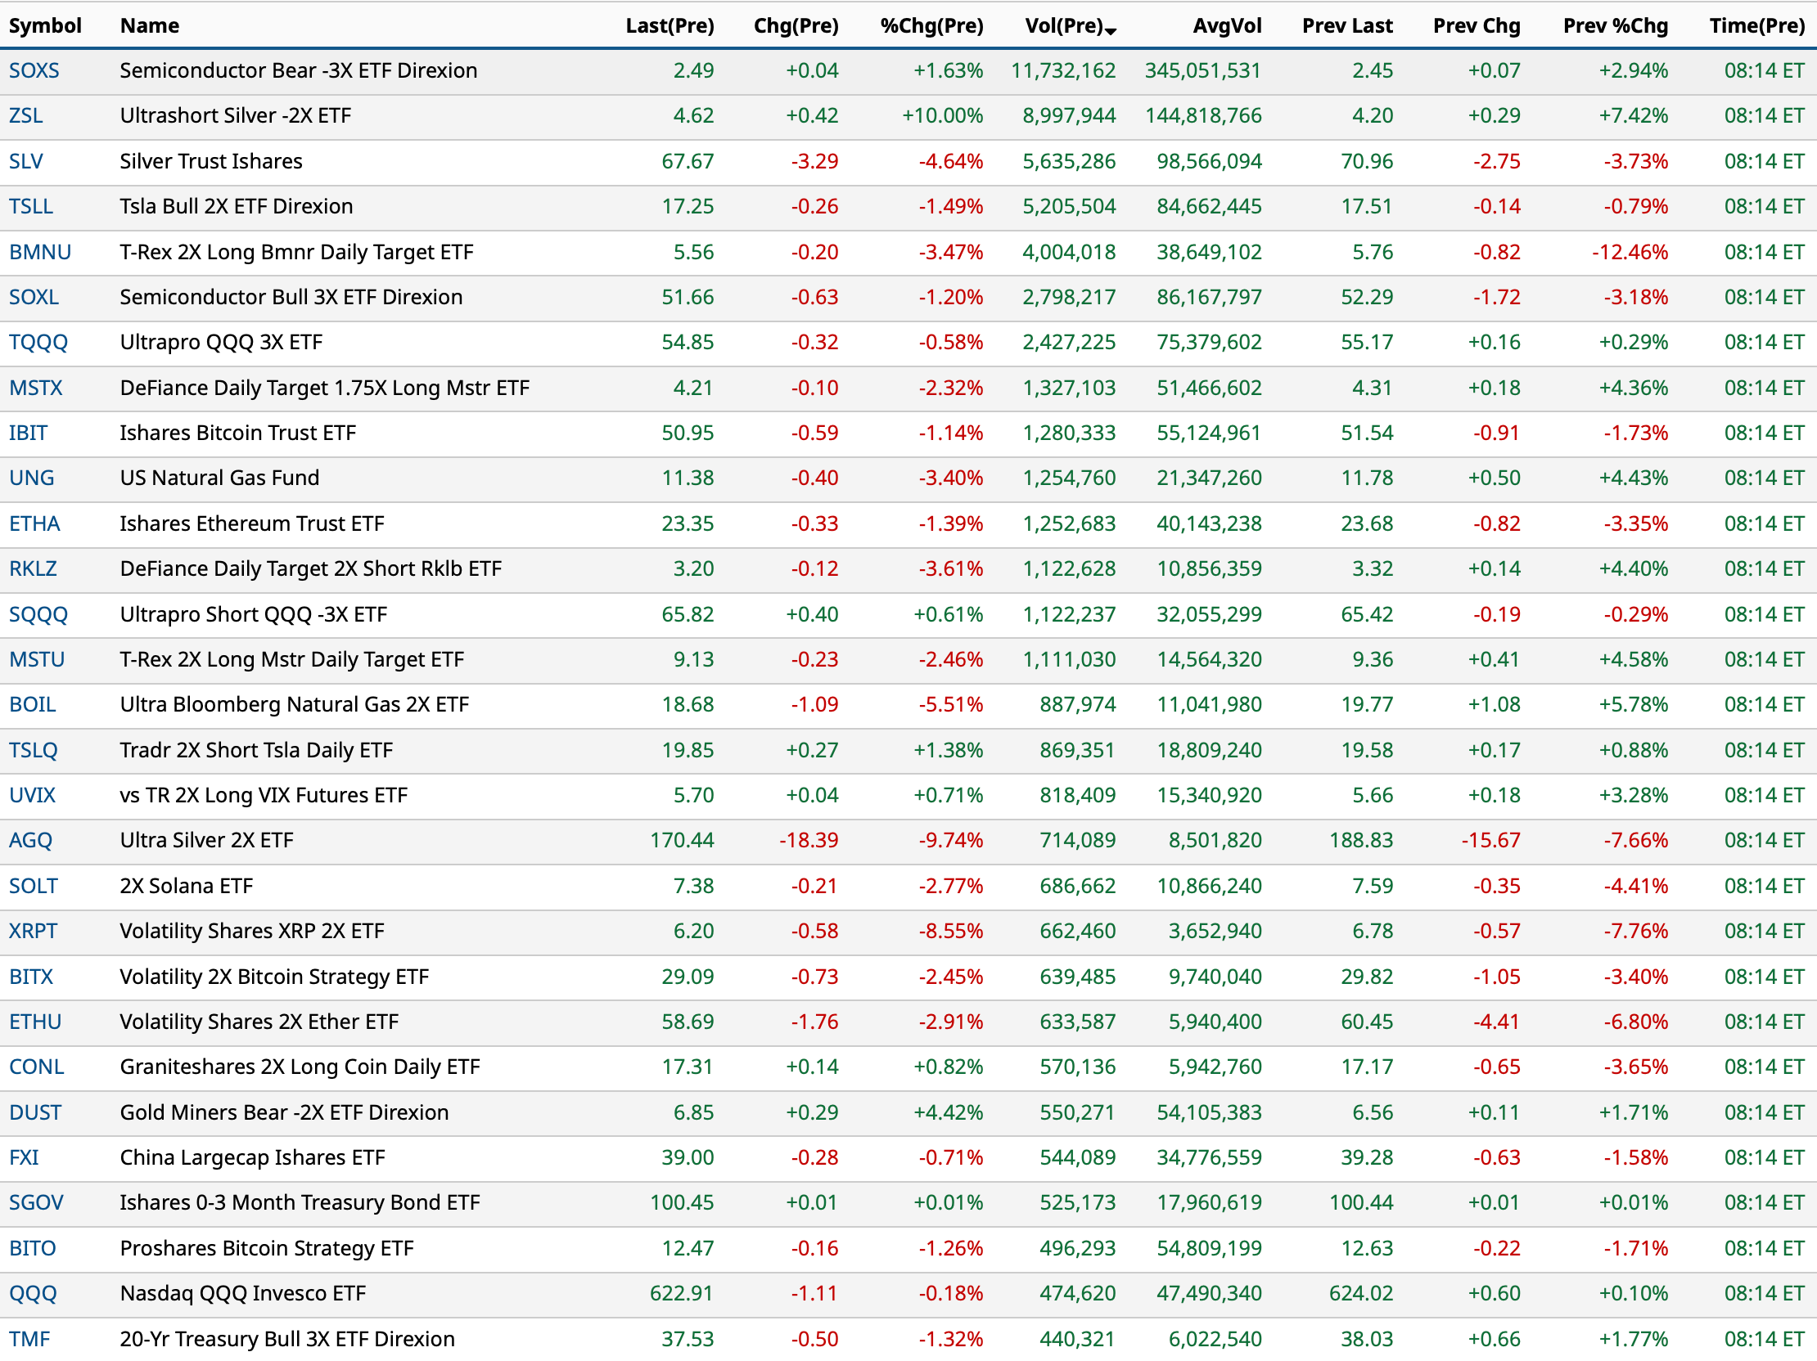This screenshot has width=1817, height=1361.
Task: Sort by the Name column header
Action: click(149, 25)
